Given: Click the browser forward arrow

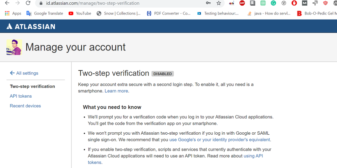Looking at the screenshot, I should [18, 3].
